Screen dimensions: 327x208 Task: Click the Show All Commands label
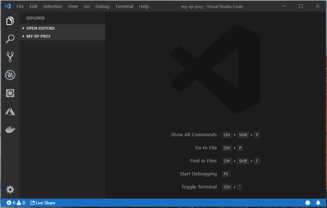(194, 135)
